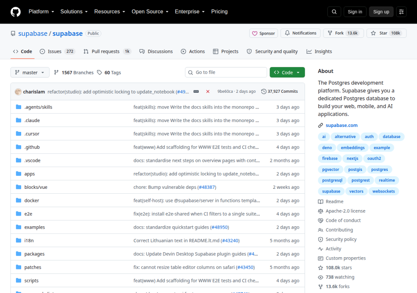The image size is (417, 293).
Task: Expand commit message ellipsis icon
Action: point(196,92)
